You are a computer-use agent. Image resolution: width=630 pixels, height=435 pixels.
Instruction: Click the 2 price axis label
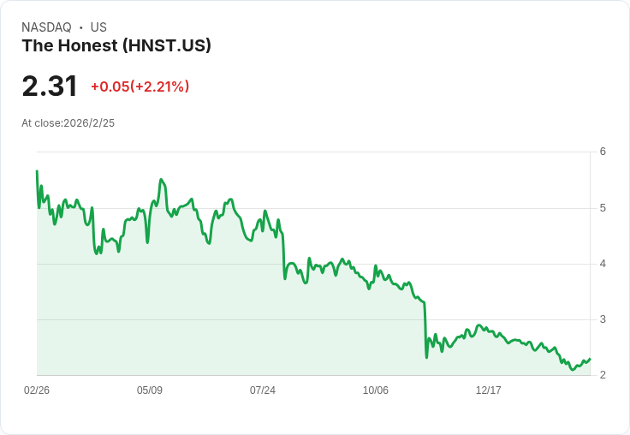tap(603, 375)
